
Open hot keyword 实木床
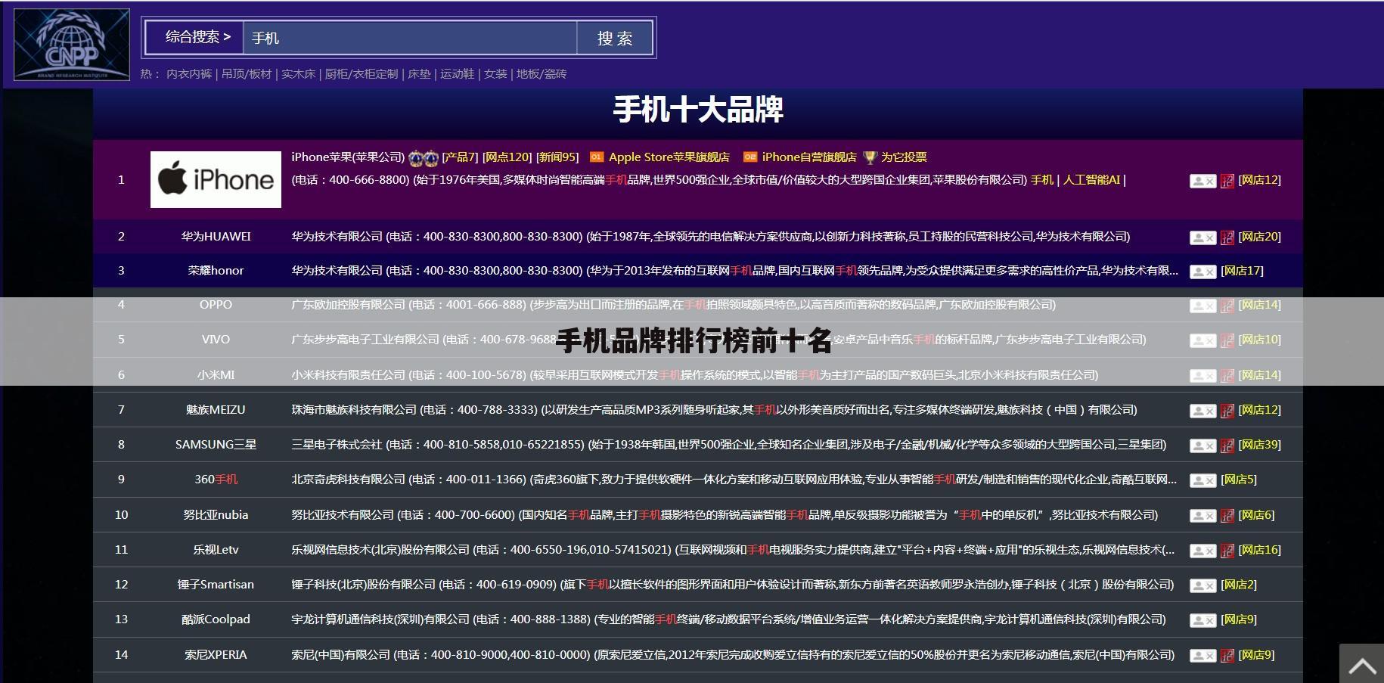click(x=298, y=74)
